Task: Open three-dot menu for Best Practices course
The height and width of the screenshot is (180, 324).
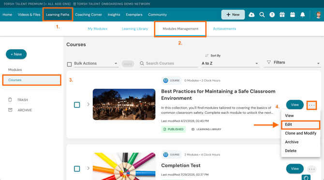Action: (311, 105)
